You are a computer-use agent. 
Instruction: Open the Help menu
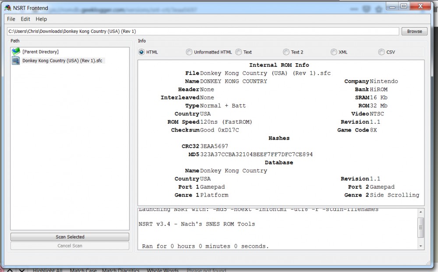(41, 19)
